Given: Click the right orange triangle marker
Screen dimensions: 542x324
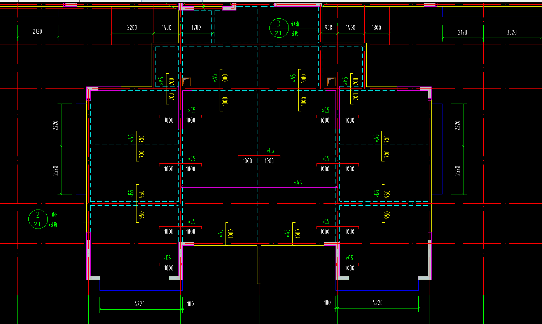Looking at the screenshot, I should tap(331, 81).
